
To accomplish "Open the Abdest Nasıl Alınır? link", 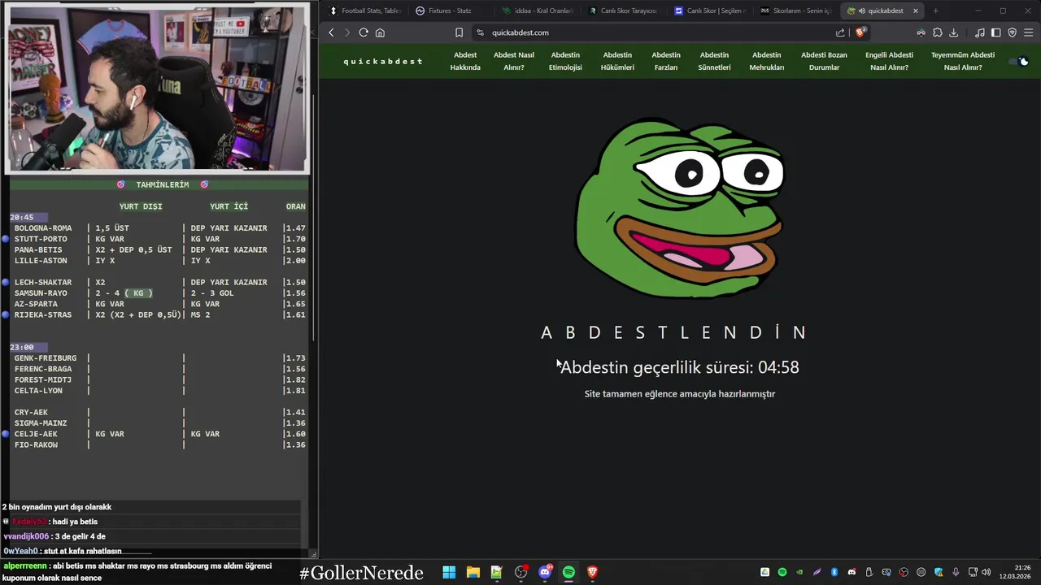I will (x=514, y=61).
